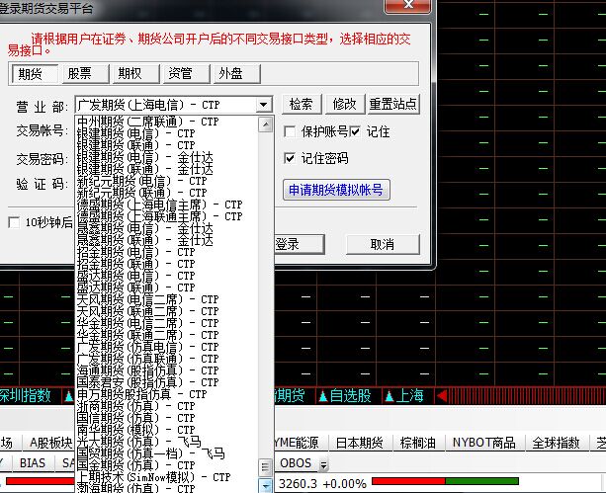Pick 国泰君安(股指仿真) - CTP entry
The image size is (606, 493).
pyautogui.click(x=148, y=381)
